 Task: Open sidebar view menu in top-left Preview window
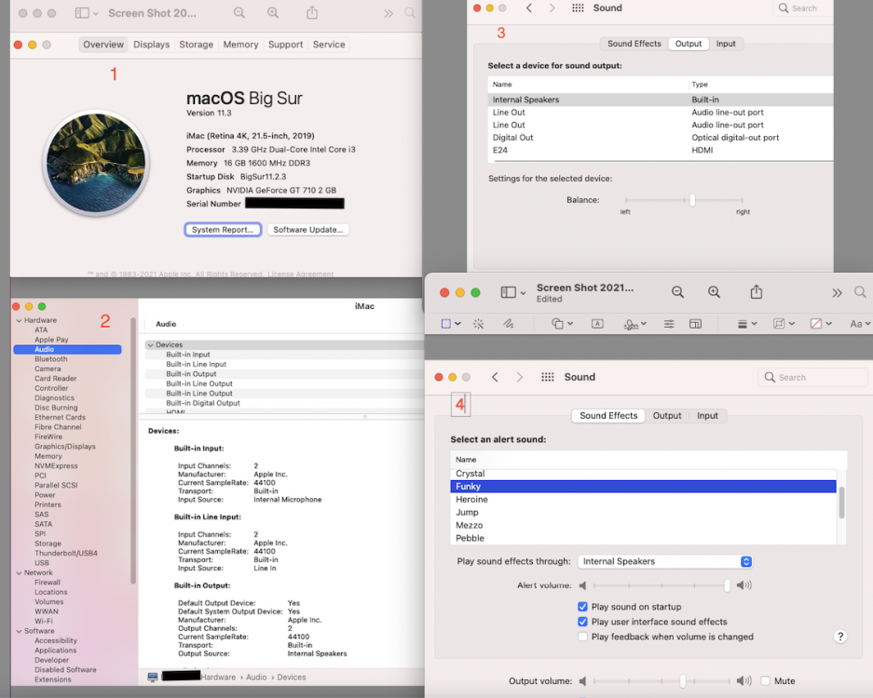coord(87,13)
